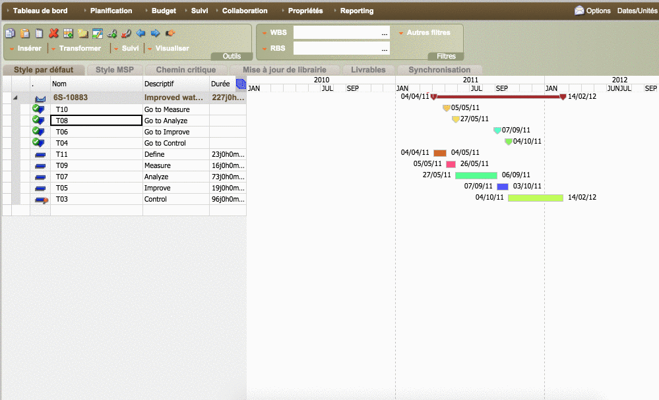Open the Propriétés menu

coord(305,11)
